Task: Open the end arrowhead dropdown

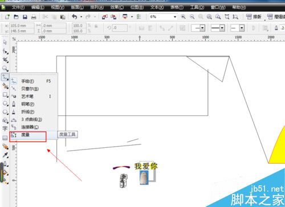Action: pos(242,28)
